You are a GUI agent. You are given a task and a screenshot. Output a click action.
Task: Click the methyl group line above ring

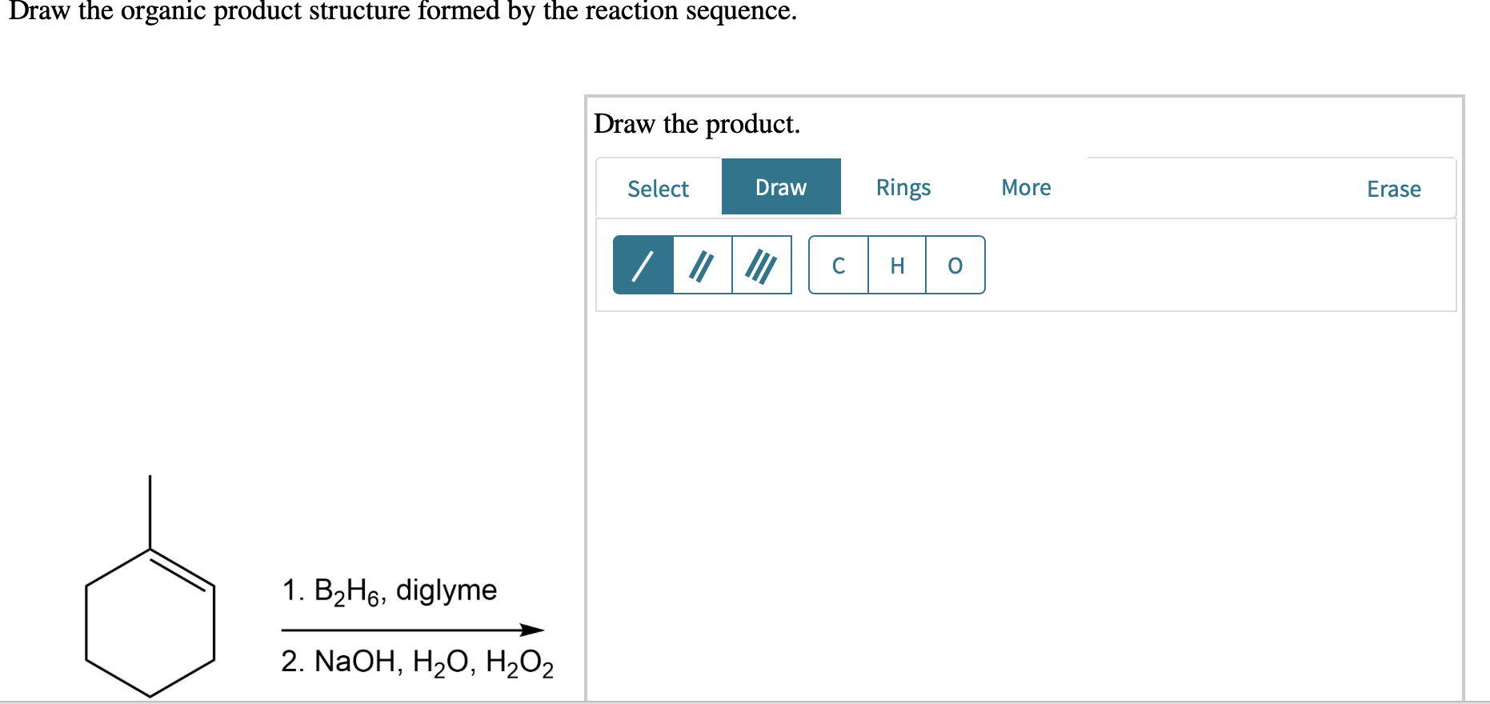click(x=150, y=512)
